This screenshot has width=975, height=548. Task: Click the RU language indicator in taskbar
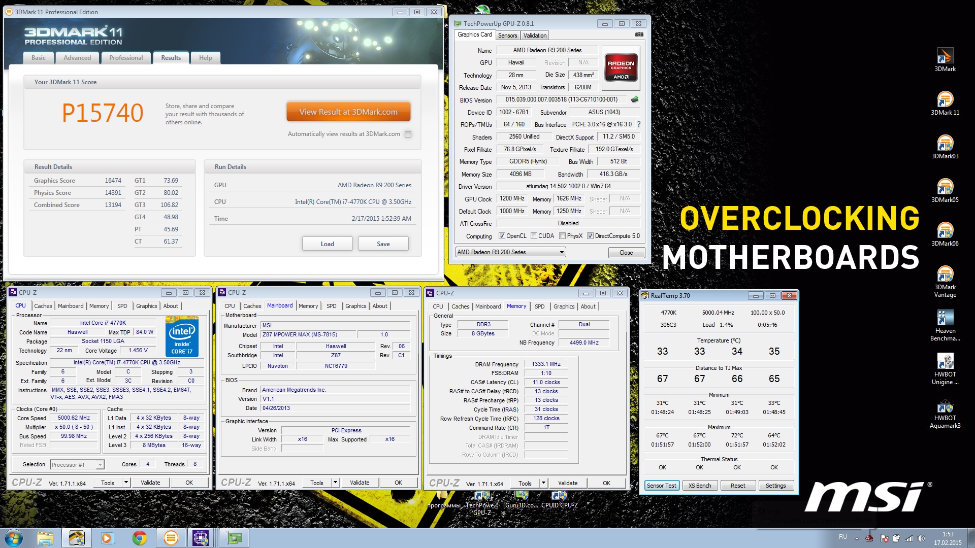coord(843,537)
